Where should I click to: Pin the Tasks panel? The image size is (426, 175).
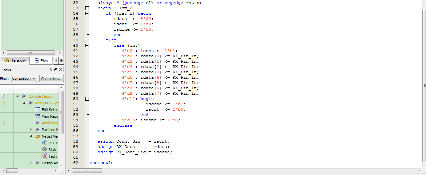click(x=51, y=70)
